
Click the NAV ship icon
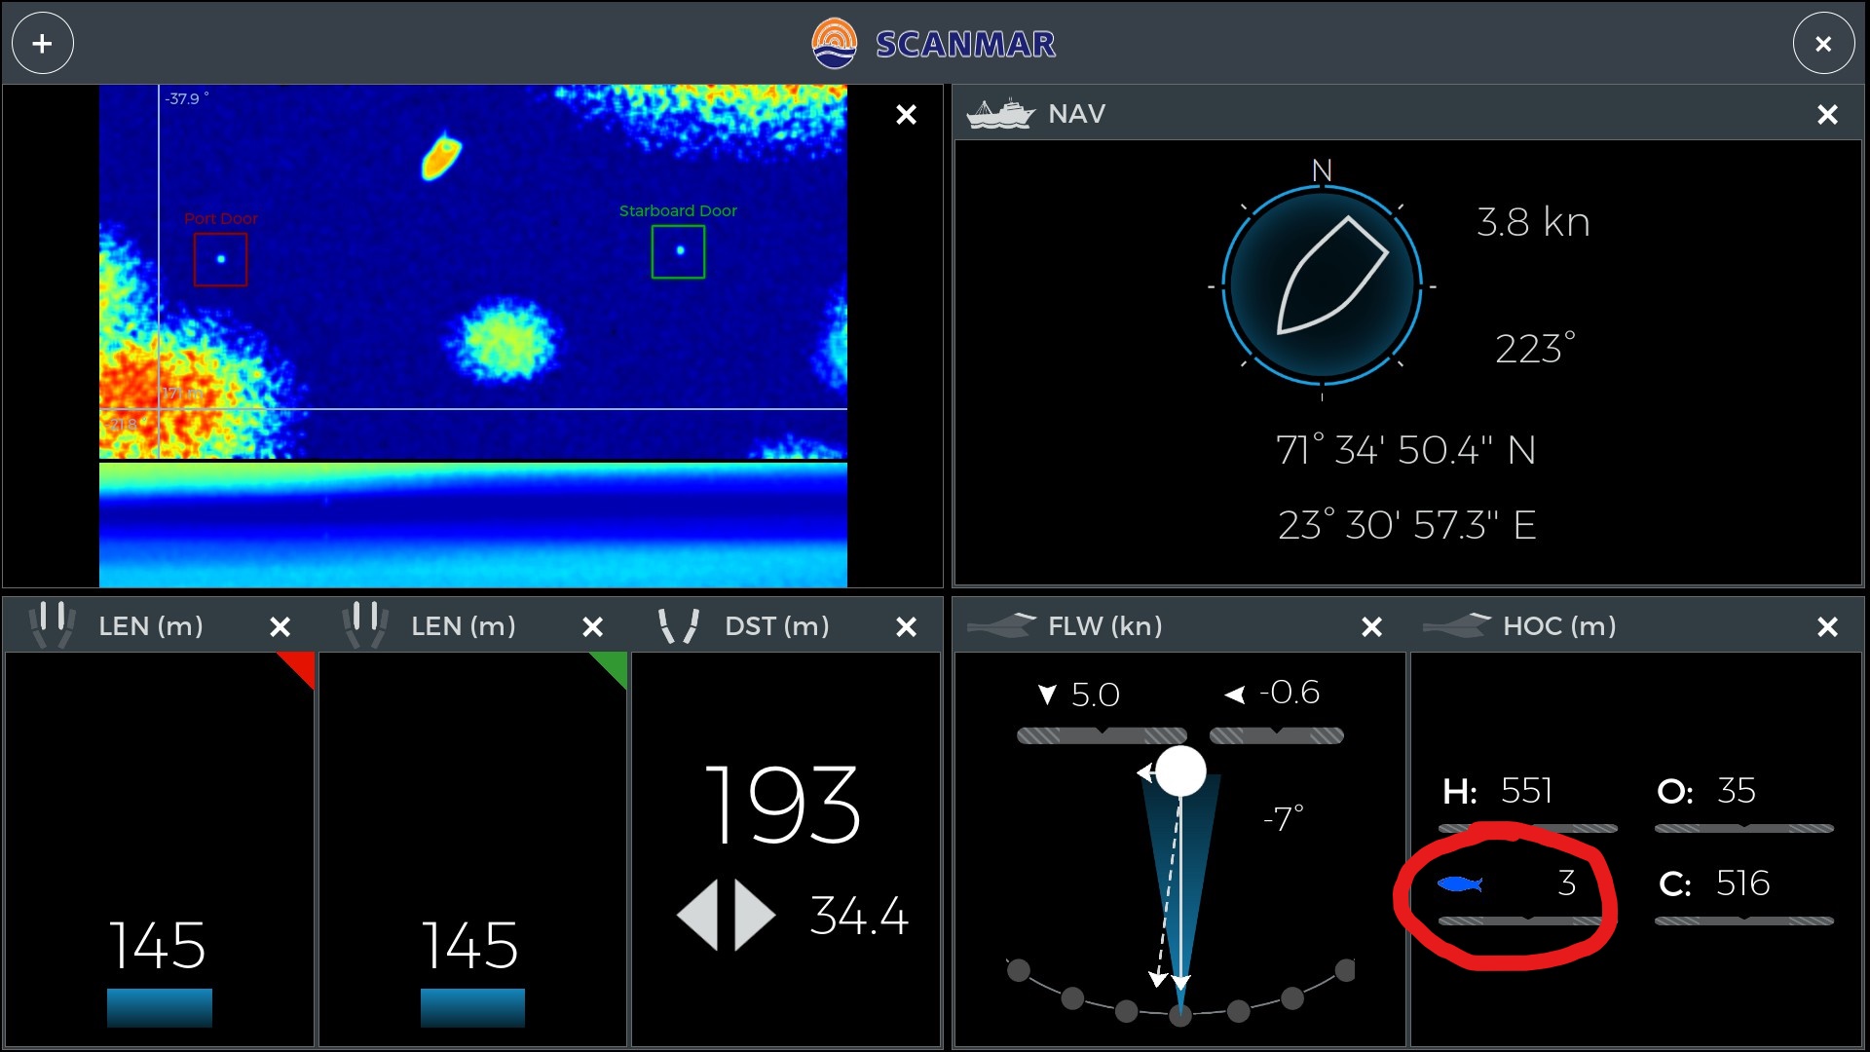pos(999,114)
